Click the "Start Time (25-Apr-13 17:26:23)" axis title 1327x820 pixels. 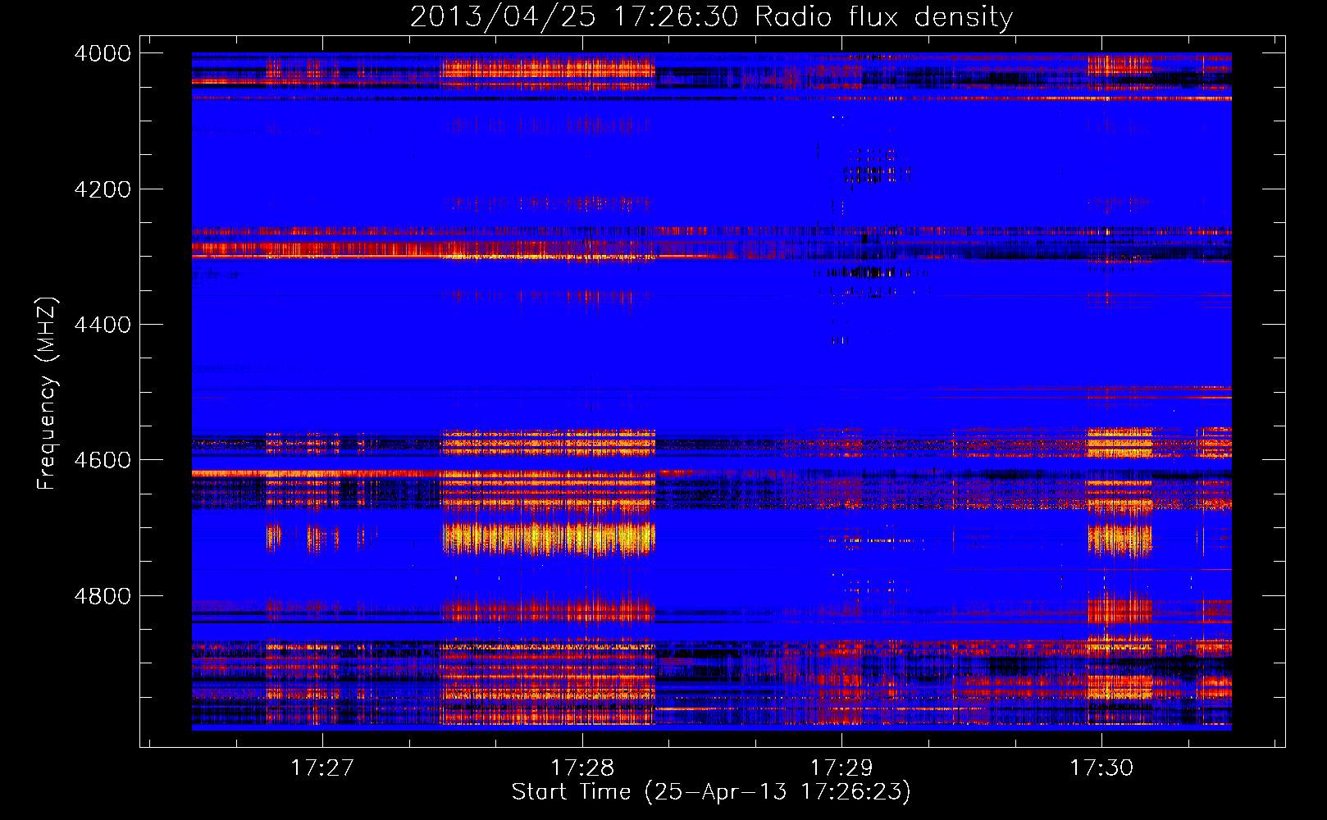711,792
